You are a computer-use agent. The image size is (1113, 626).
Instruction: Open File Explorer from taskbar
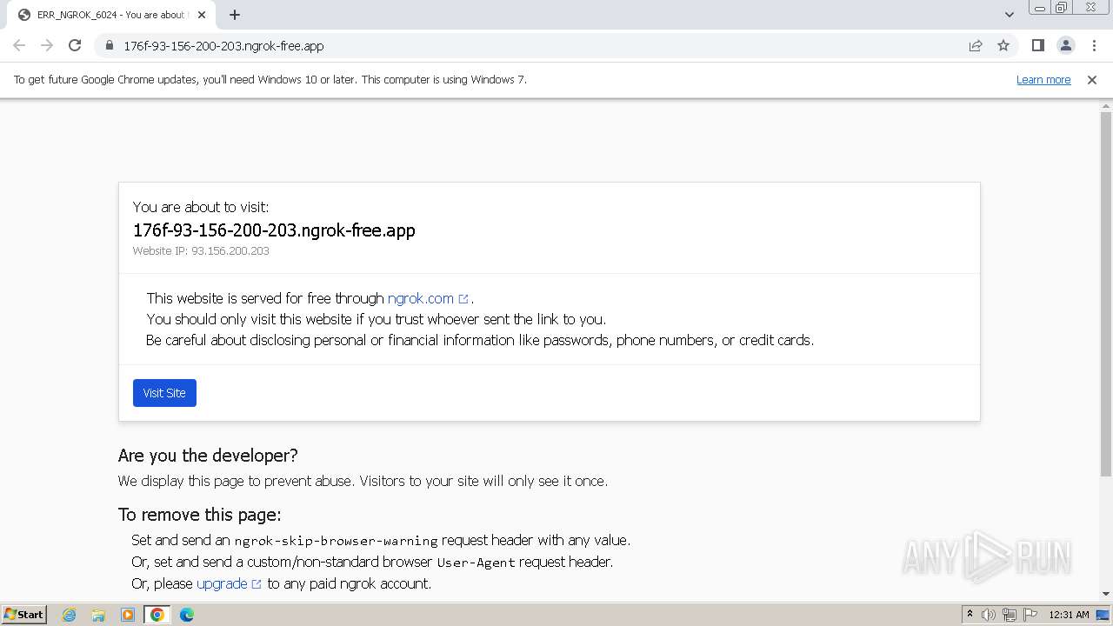click(x=98, y=615)
